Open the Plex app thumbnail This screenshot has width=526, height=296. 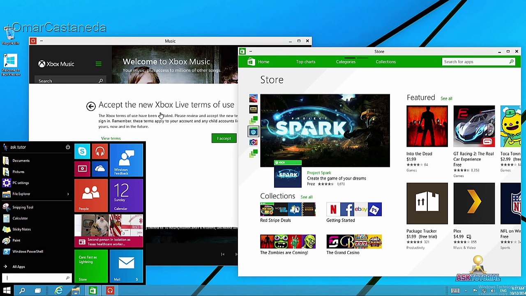(474, 203)
